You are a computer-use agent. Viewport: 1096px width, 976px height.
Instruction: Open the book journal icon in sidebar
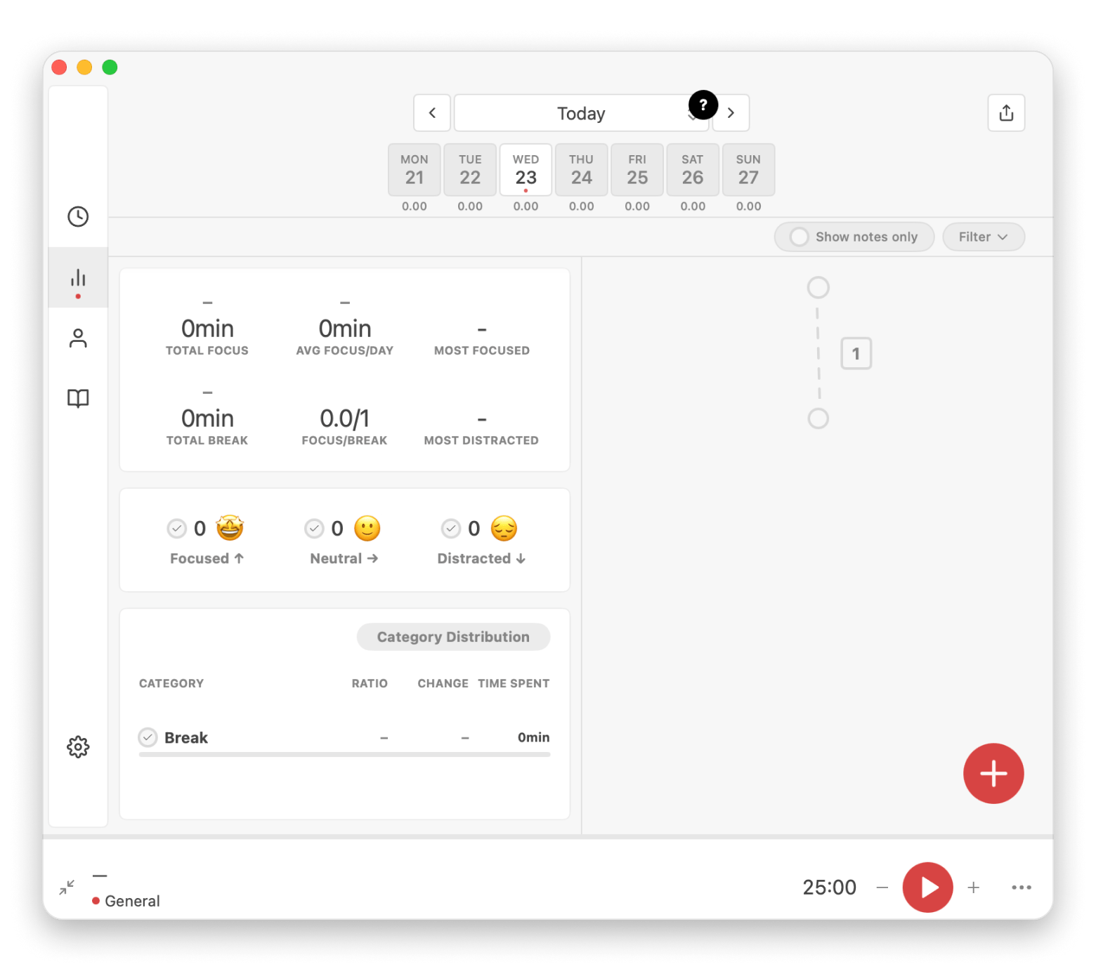(78, 398)
